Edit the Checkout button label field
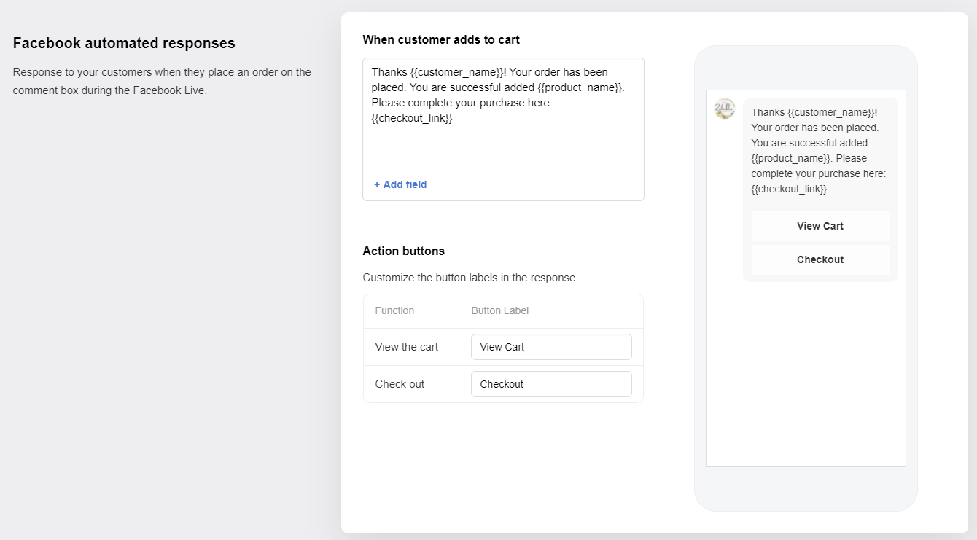977x540 pixels. pyautogui.click(x=551, y=384)
